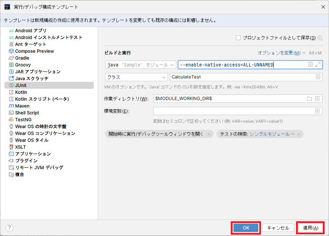
Task: Click the Gradle elephant icon
Action: [11, 58]
